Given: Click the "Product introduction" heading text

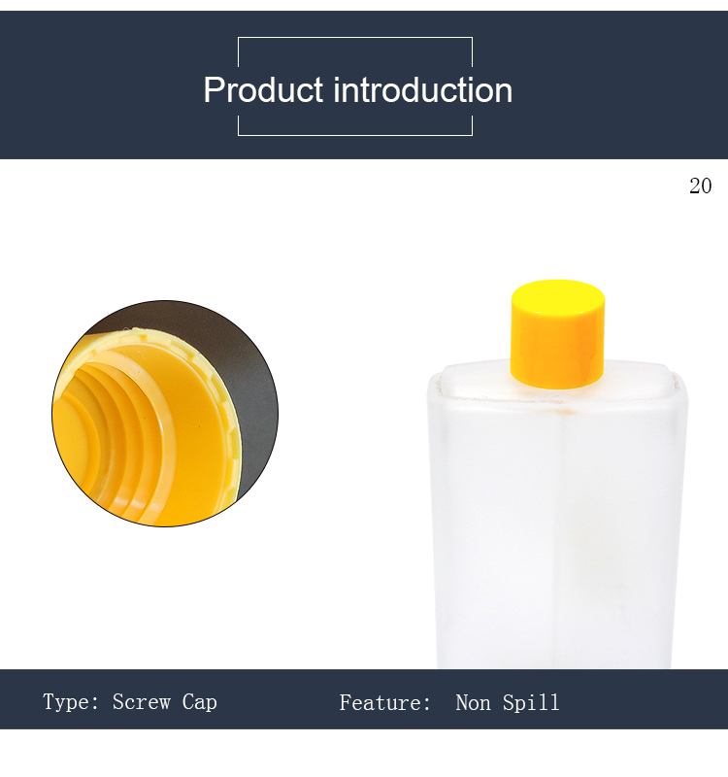Looking at the screenshot, I should pos(357,90).
